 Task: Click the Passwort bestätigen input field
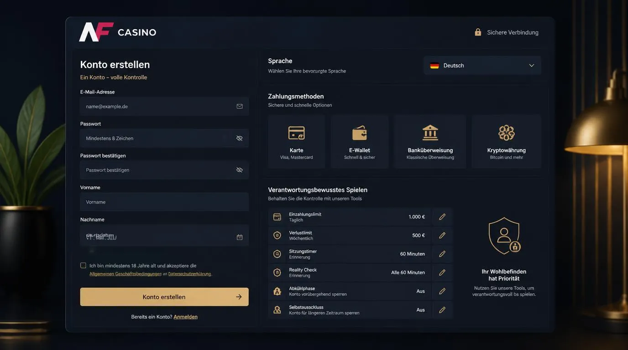point(164,170)
